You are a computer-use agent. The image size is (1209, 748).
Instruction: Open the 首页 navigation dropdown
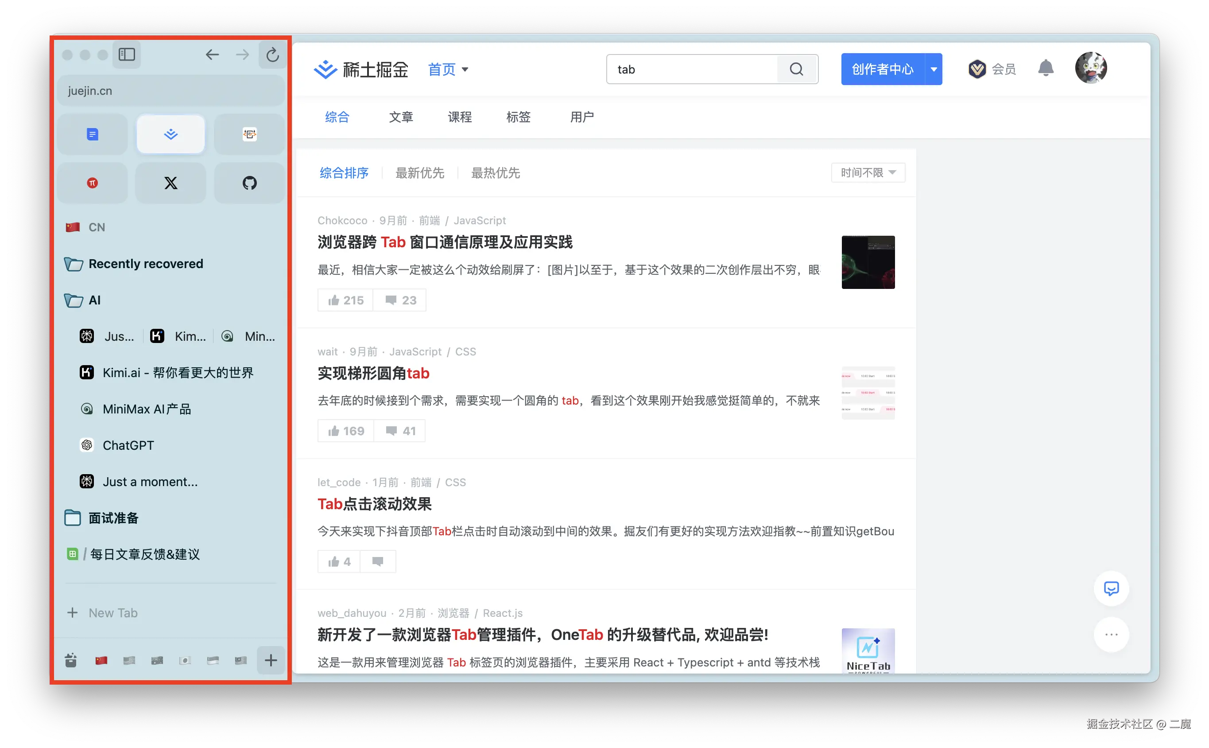[x=448, y=69]
